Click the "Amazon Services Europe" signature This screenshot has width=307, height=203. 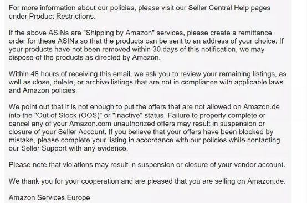[x=49, y=197]
